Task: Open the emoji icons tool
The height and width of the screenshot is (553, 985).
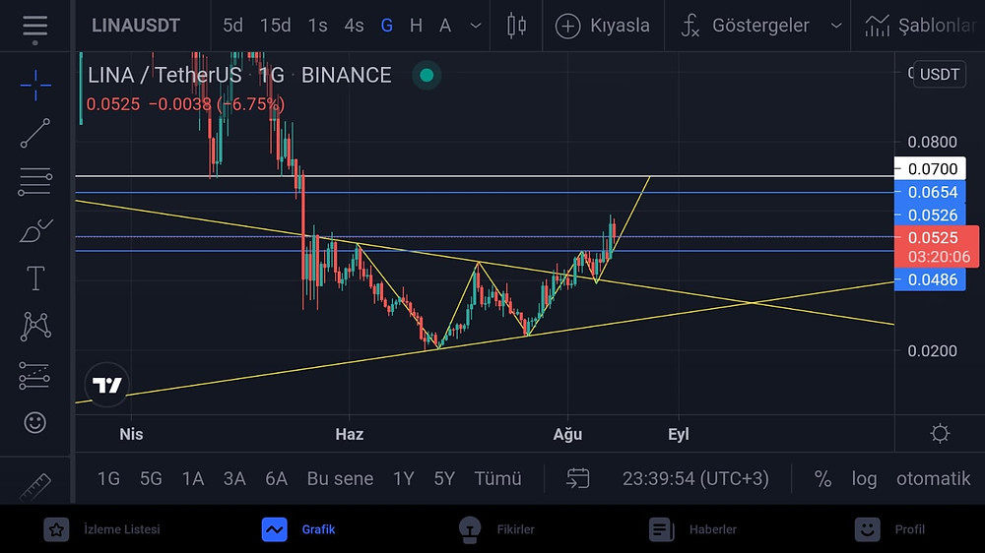Action: coord(35,422)
